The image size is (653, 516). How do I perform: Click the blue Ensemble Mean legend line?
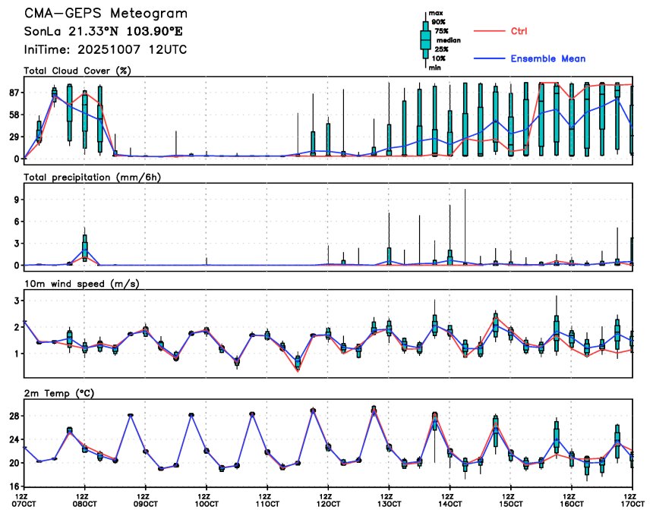(x=489, y=58)
